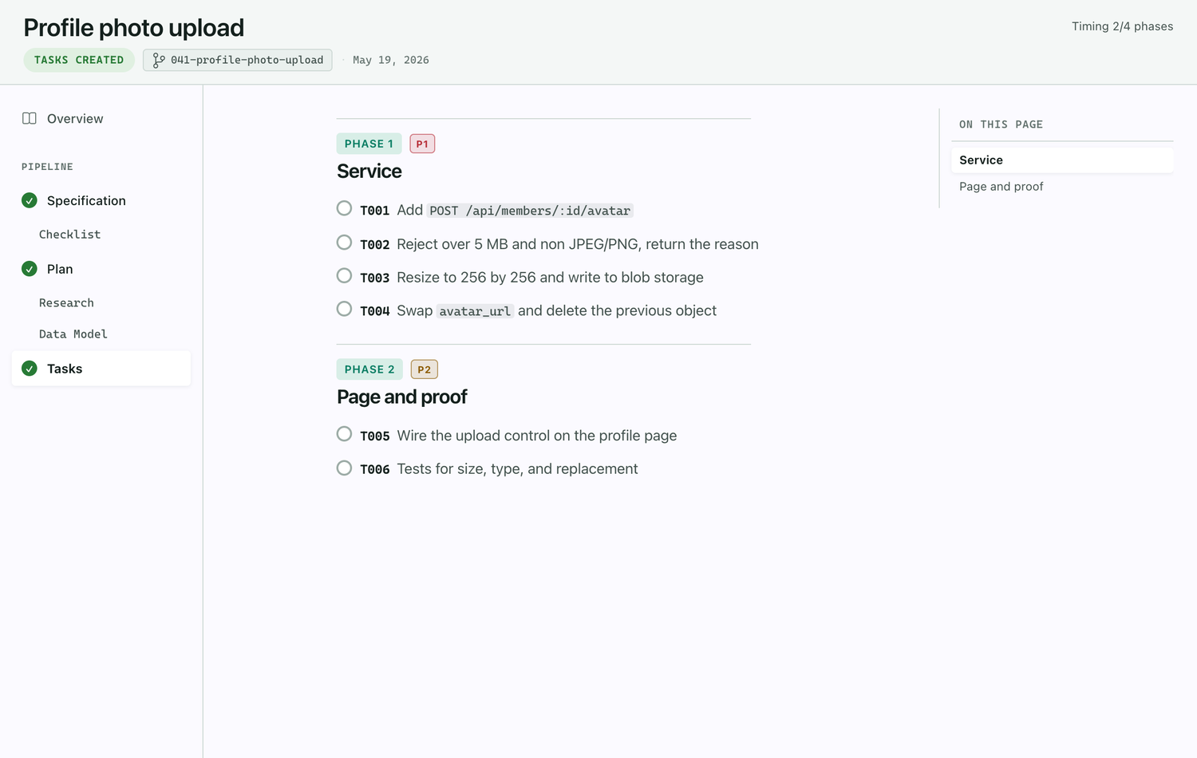The width and height of the screenshot is (1197, 758).
Task: Click the red P1 priority tag
Action: click(x=422, y=144)
